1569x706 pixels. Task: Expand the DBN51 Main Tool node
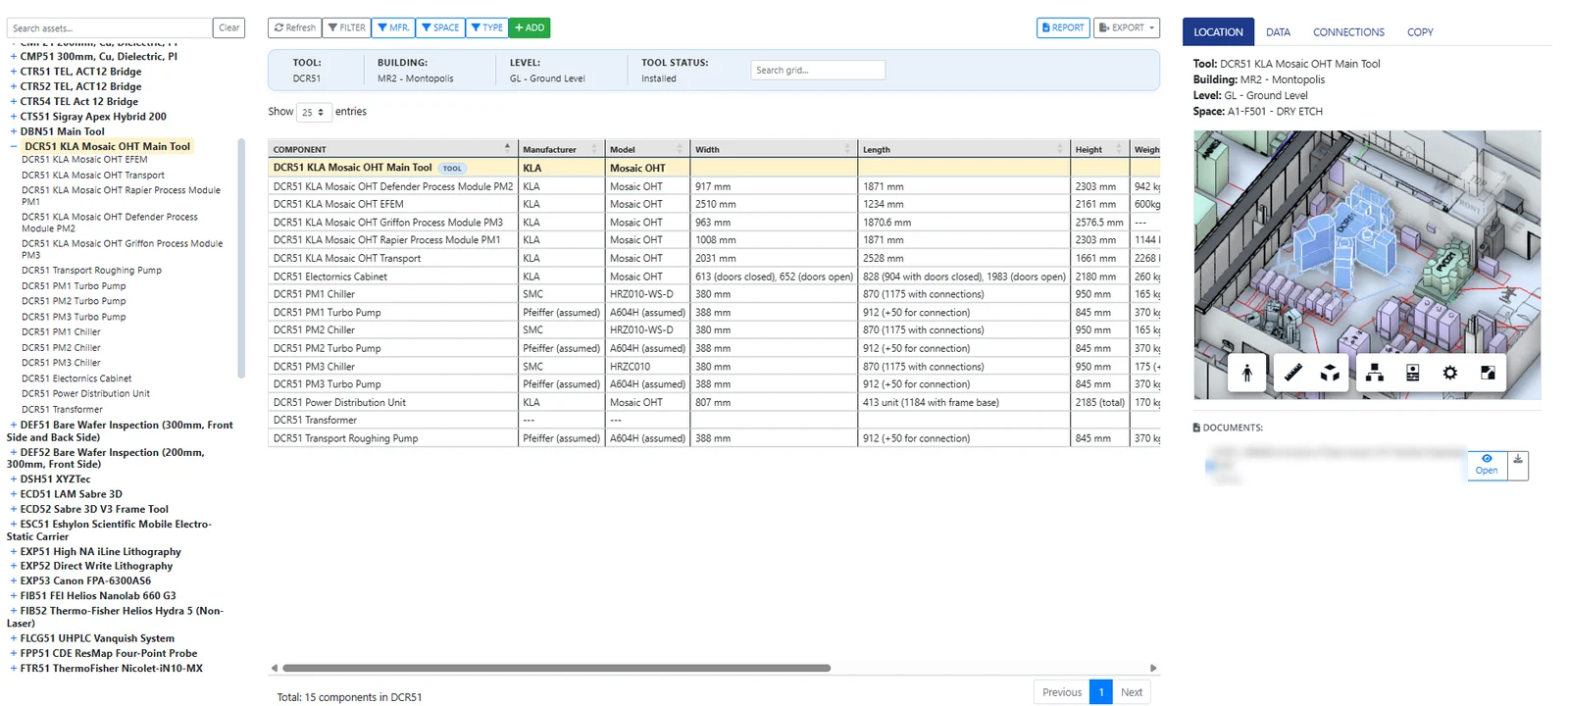tap(14, 131)
